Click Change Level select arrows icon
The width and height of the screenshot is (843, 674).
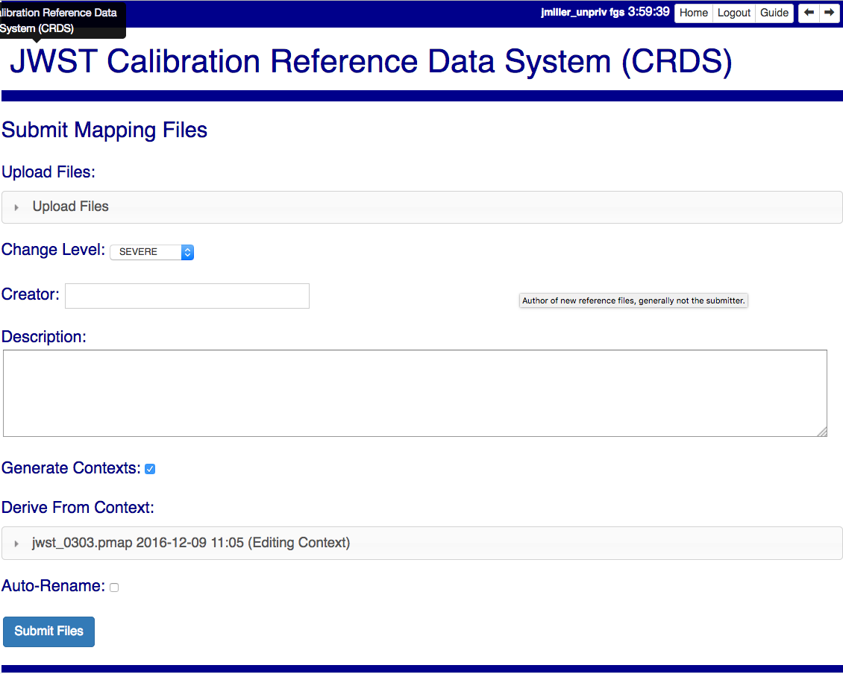tap(187, 252)
